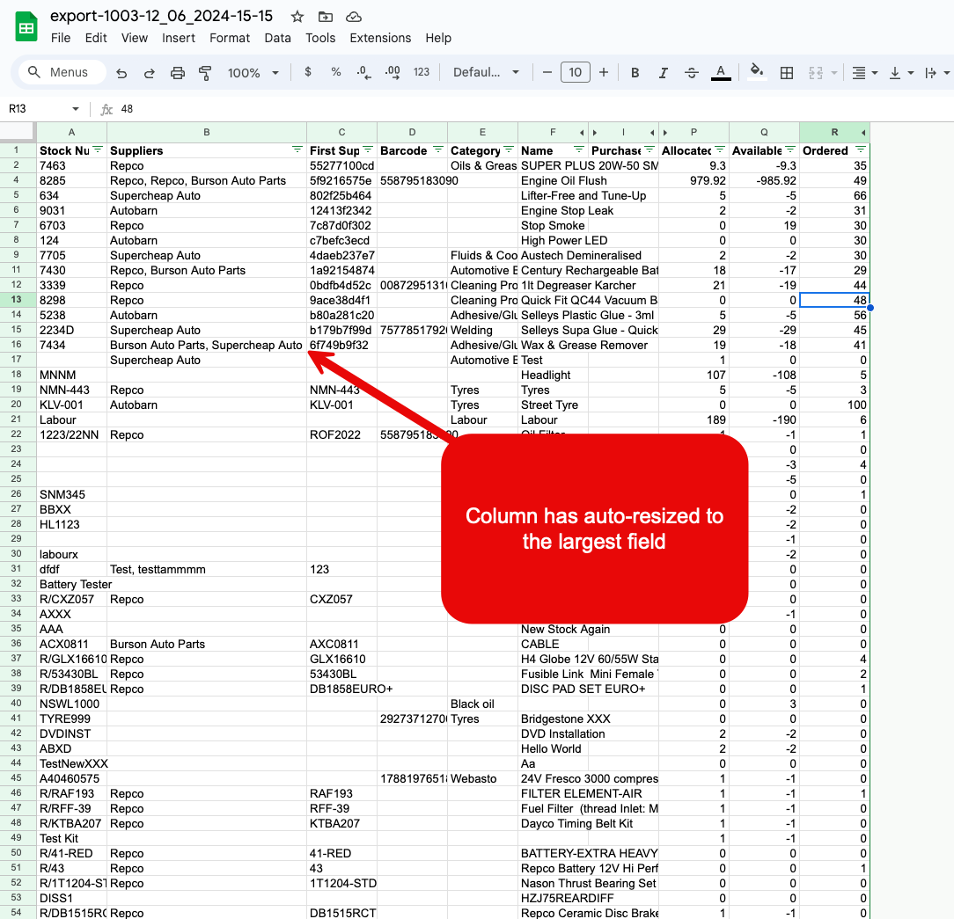Click the Redo arrow

click(x=149, y=73)
